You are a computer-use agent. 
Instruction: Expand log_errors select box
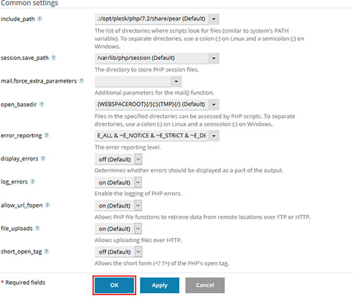(138, 182)
